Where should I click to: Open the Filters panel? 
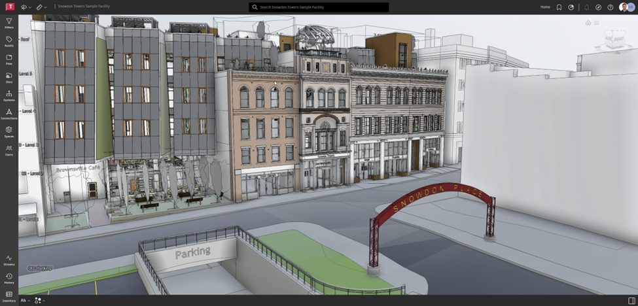9,23
